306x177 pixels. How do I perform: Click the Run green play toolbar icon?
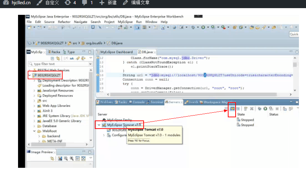point(203,27)
